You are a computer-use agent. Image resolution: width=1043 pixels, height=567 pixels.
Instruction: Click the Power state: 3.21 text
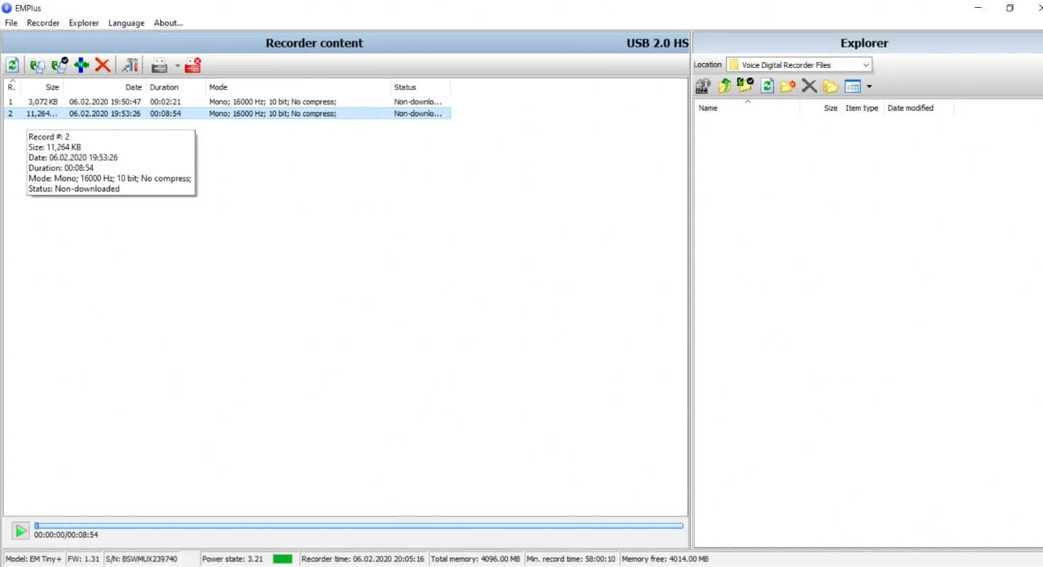pyautogui.click(x=232, y=558)
